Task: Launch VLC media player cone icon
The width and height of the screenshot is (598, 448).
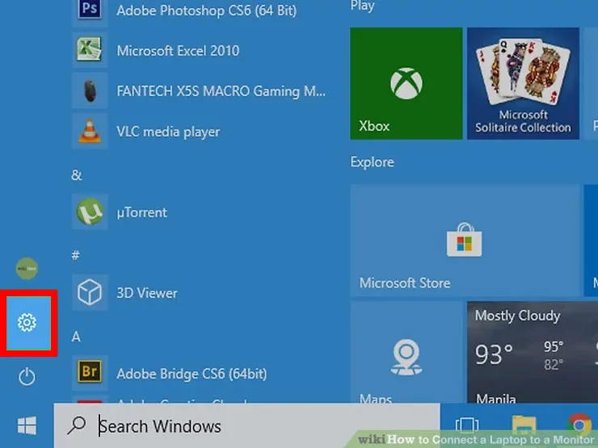Action: [90, 131]
